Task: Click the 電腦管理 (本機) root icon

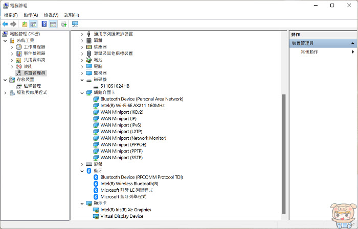Action: click(x=5, y=34)
